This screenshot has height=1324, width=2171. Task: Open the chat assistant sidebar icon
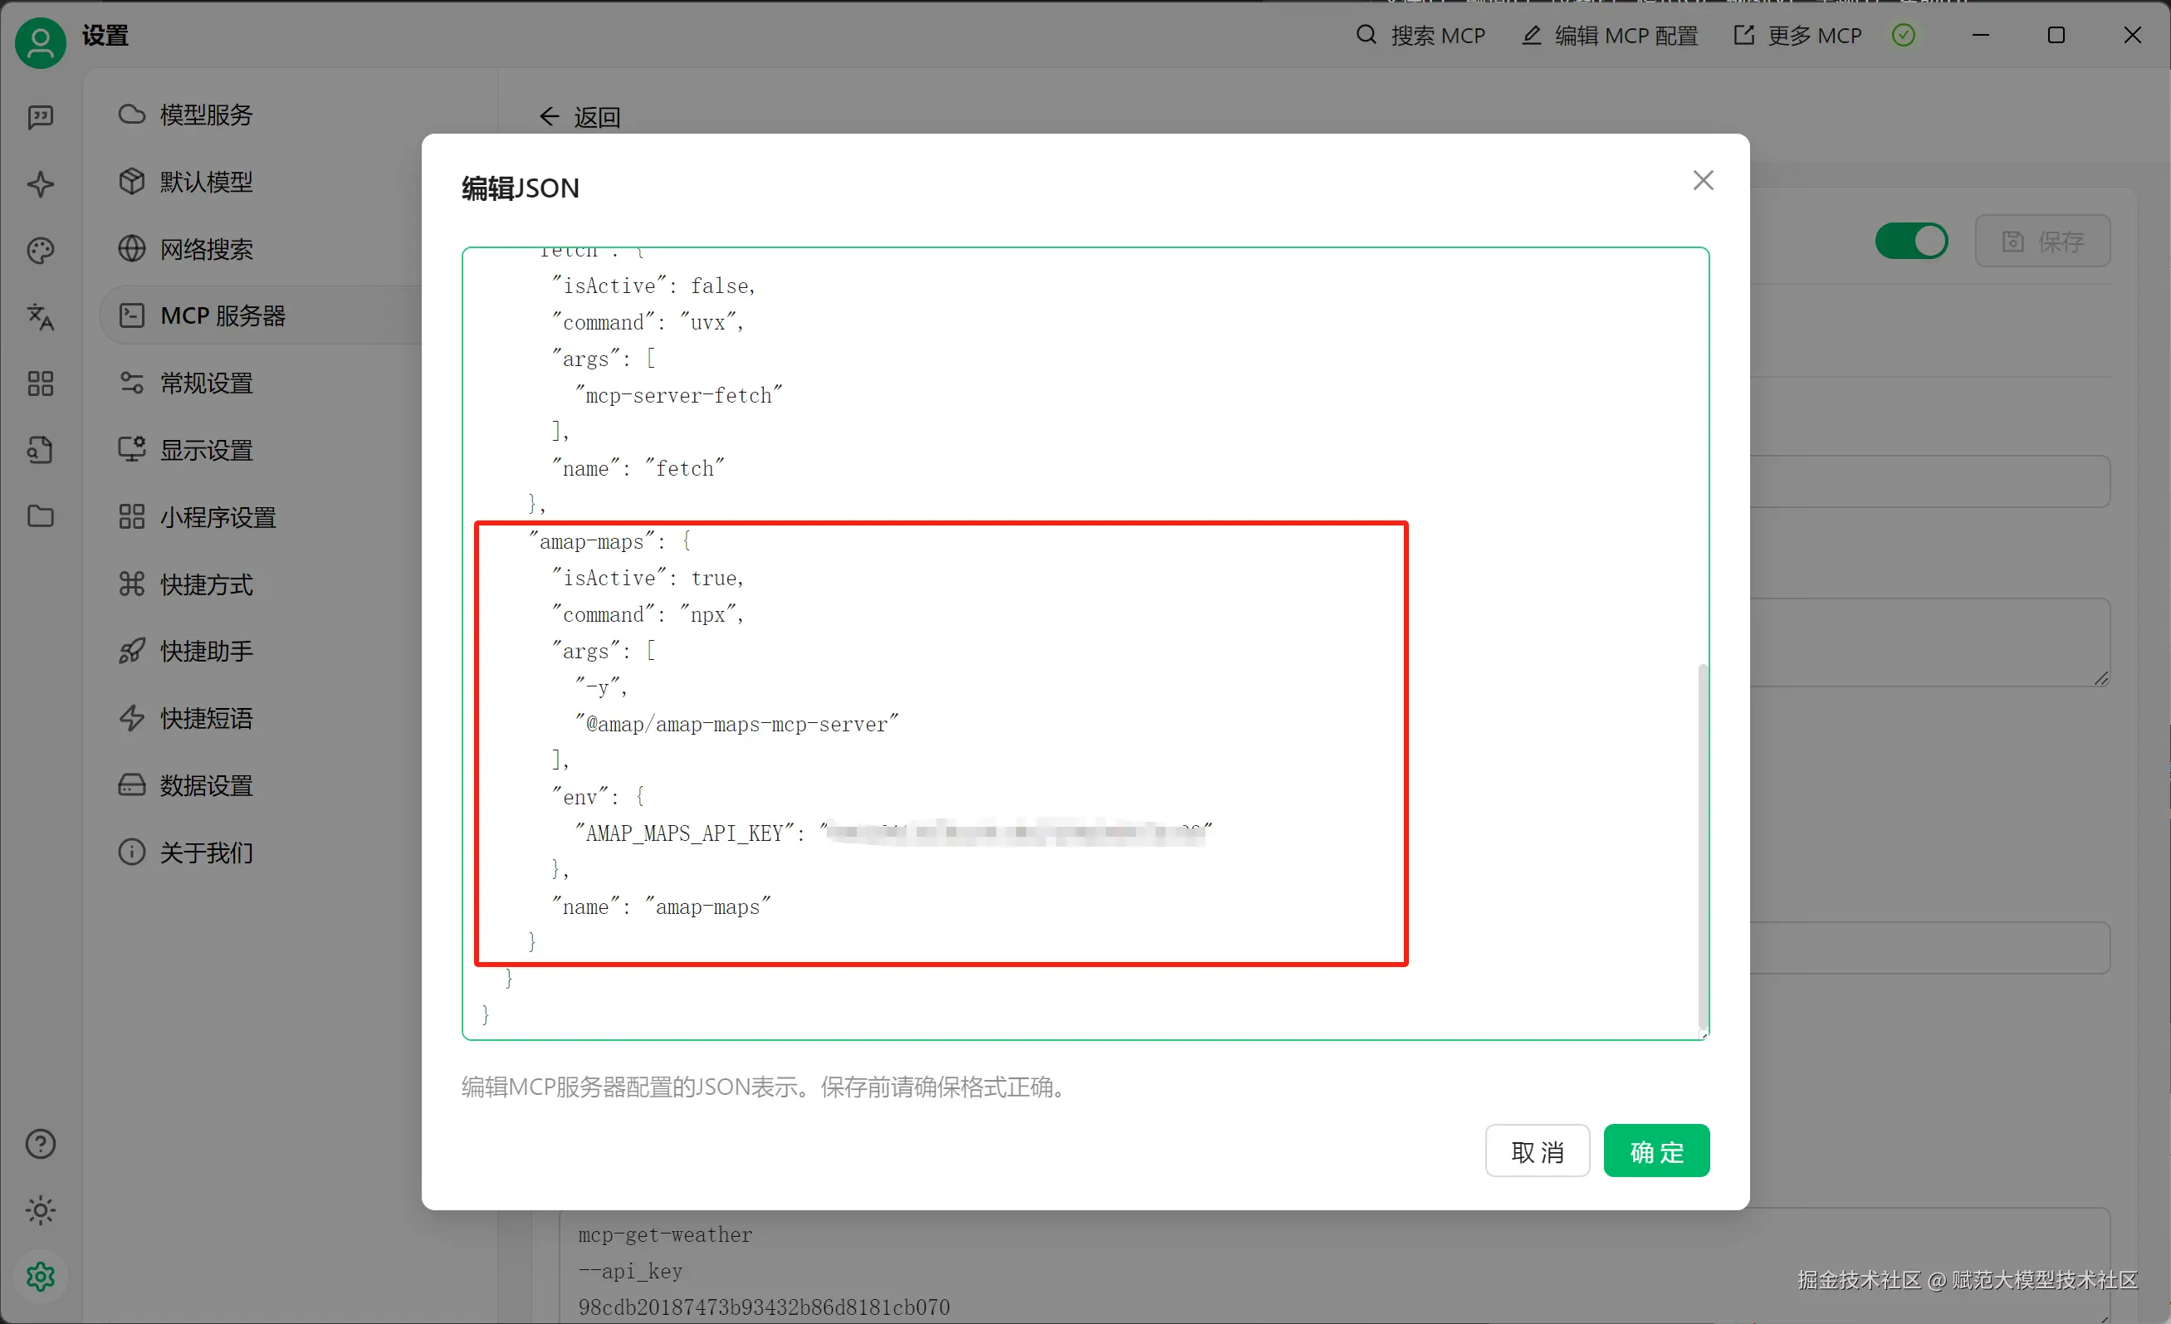point(41,117)
